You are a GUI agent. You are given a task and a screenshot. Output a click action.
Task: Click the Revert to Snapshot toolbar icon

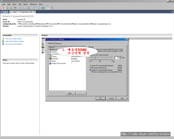click(25, 8)
